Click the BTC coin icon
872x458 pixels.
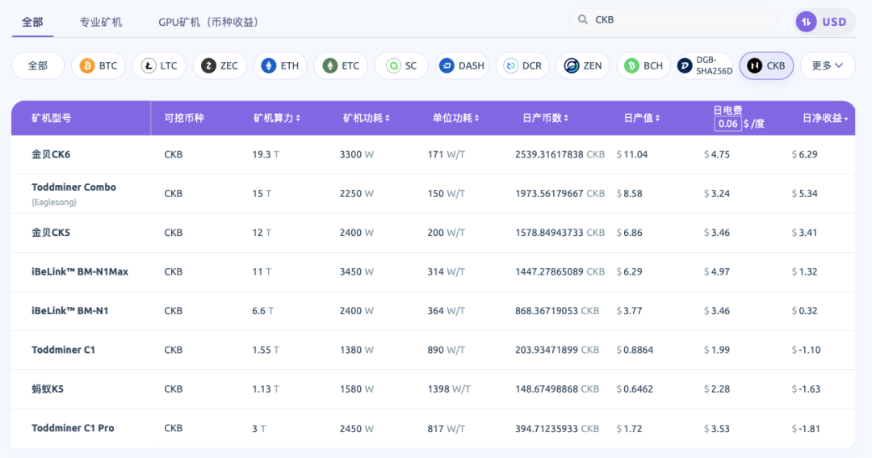pyautogui.click(x=86, y=65)
